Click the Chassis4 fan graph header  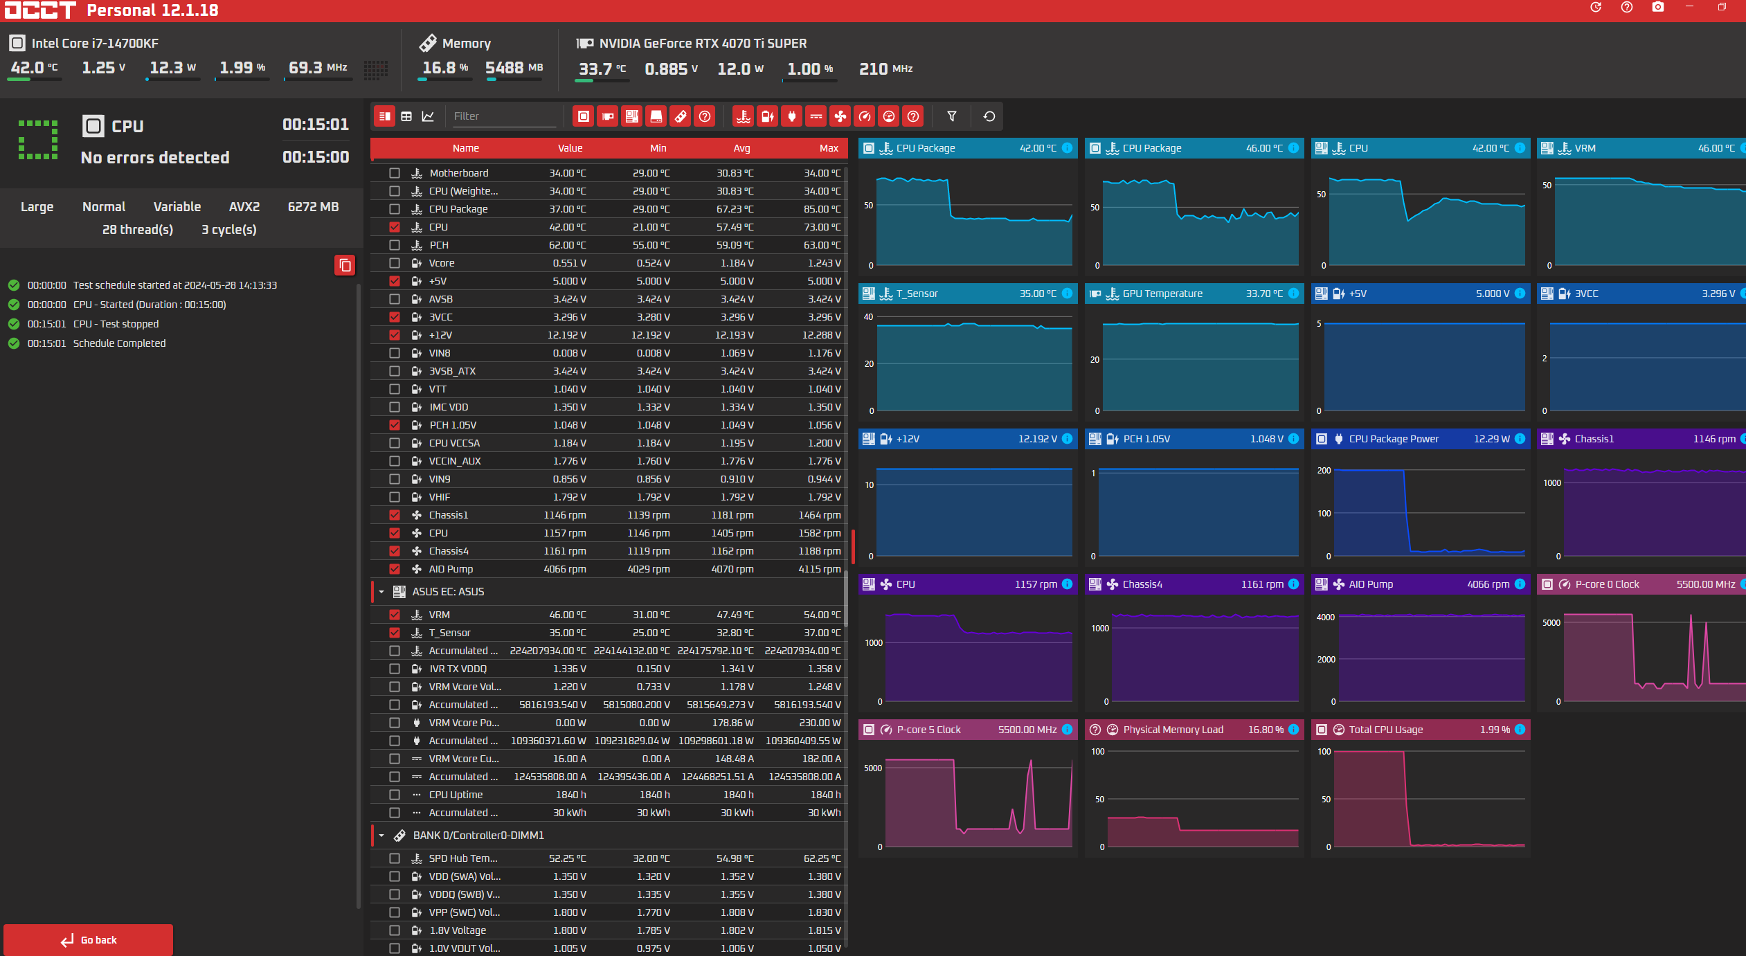tap(1194, 584)
